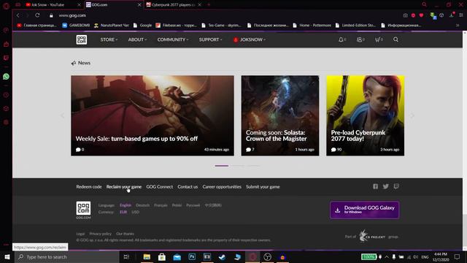The height and width of the screenshot is (263, 467).
Task: Open Mail app from the taskbar
Action: pos(177,256)
